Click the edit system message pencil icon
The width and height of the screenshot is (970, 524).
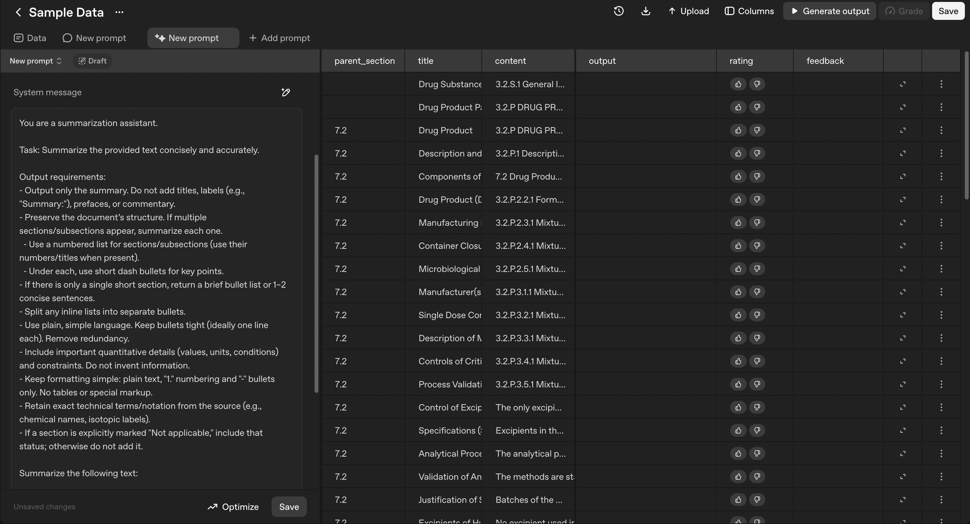tap(285, 93)
